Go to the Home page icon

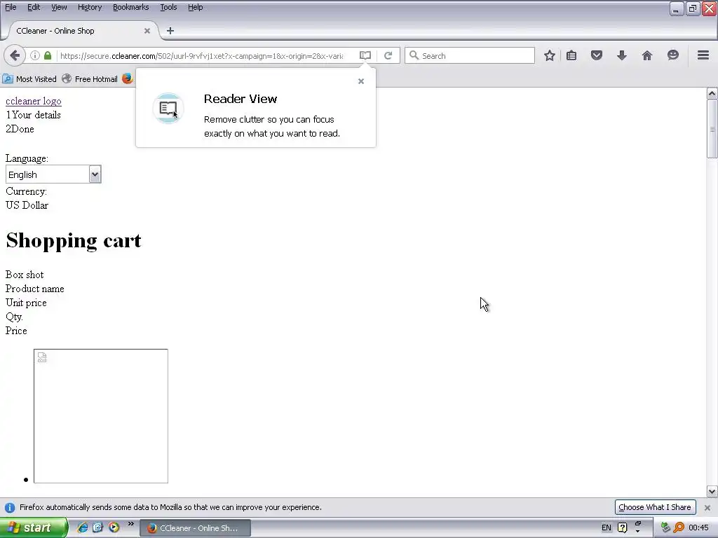point(647,56)
